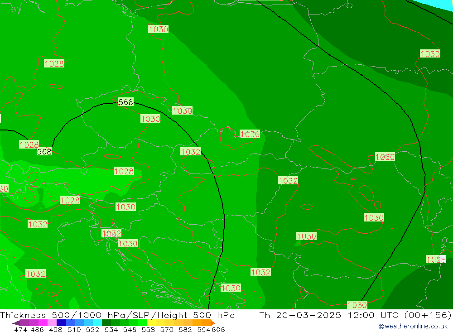Click the 1028 label touching the 568 label
The width and height of the screenshot is (453, 332).
[29, 144]
